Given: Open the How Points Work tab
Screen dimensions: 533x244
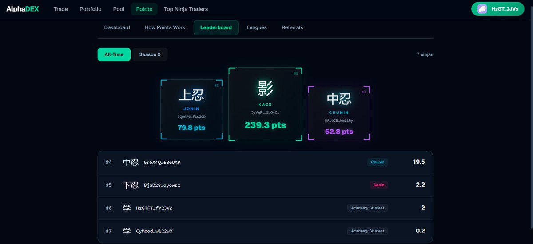Looking at the screenshot, I should click(x=165, y=27).
